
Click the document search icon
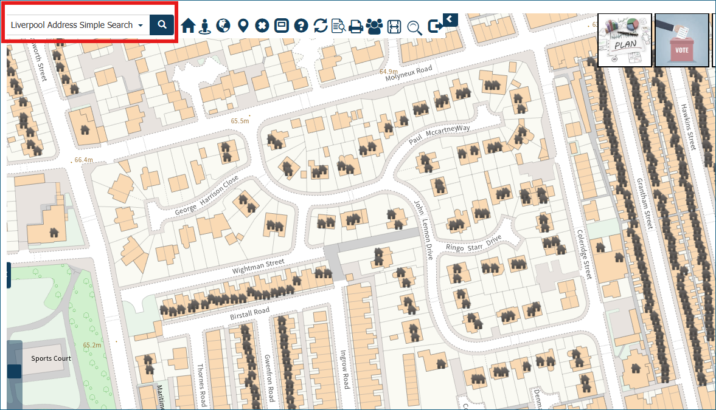tap(338, 26)
